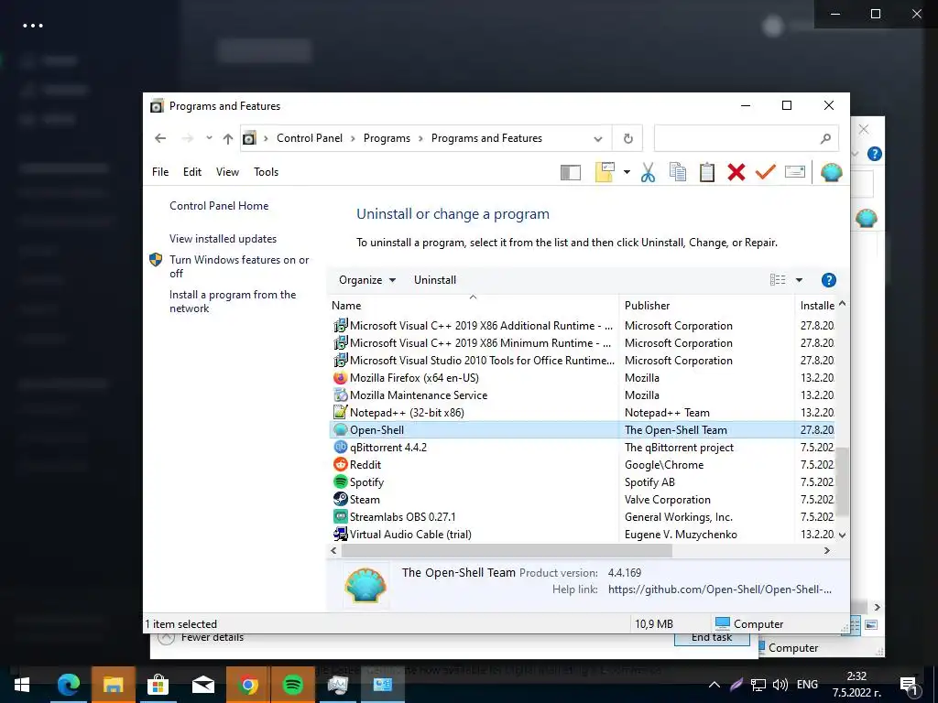Refresh the Programs and Features view
938x703 pixels.
coord(627,139)
